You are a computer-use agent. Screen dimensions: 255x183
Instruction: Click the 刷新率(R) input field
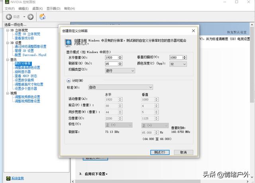112,64
